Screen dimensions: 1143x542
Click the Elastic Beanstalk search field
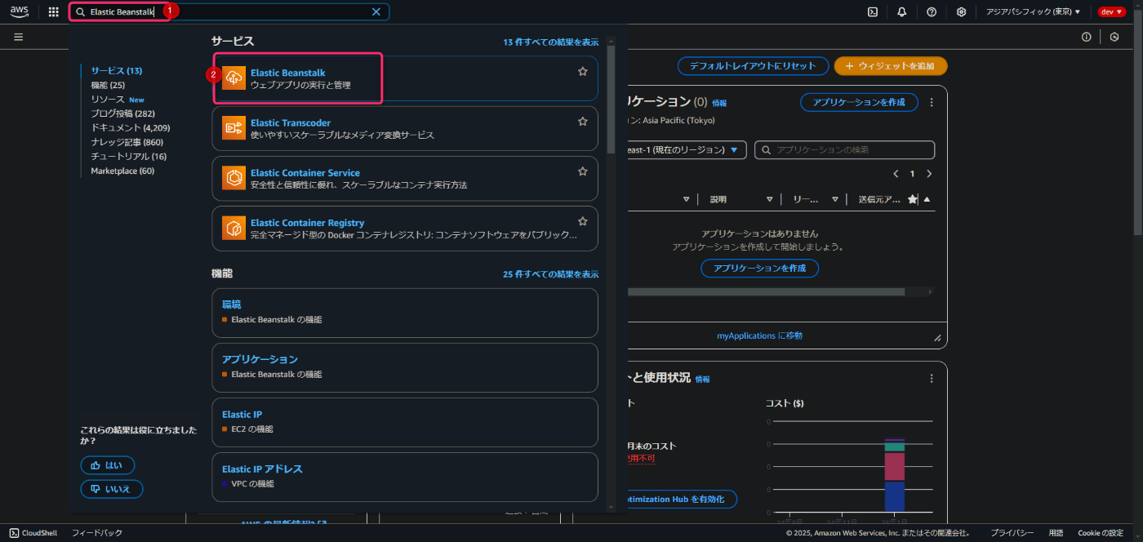(x=229, y=12)
